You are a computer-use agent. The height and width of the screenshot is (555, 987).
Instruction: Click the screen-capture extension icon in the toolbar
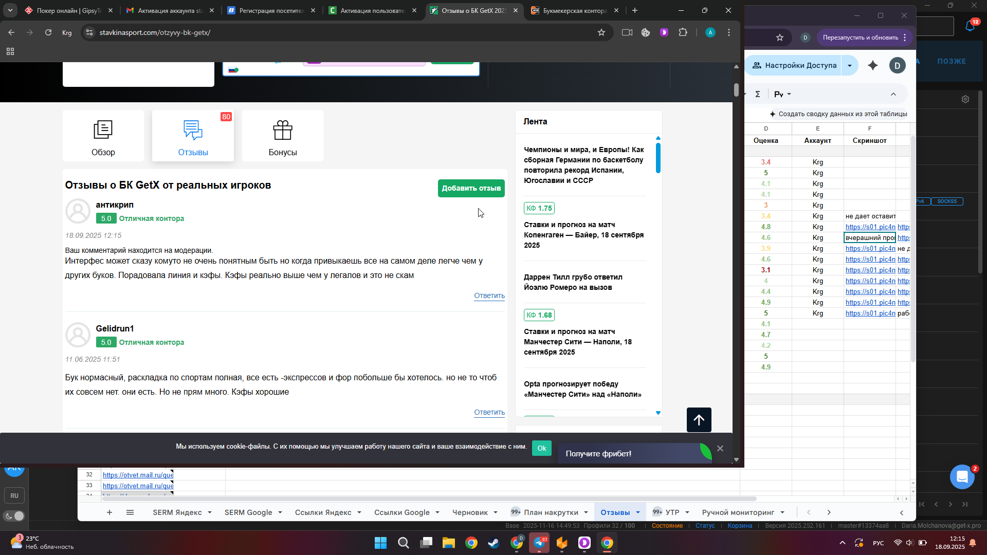point(627,32)
